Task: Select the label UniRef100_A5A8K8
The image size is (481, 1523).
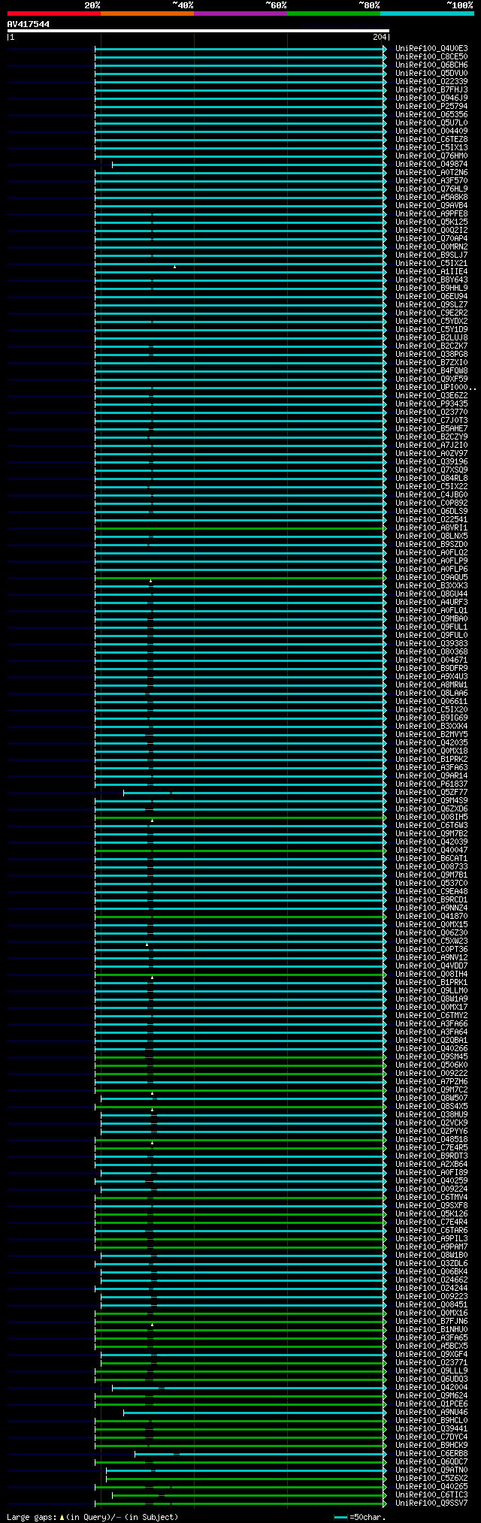Action: click(431, 198)
